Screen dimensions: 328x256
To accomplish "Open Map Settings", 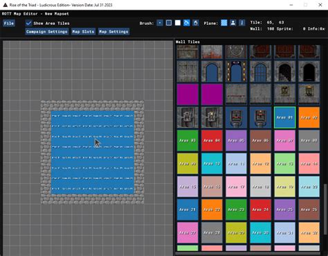I will (113, 32).
